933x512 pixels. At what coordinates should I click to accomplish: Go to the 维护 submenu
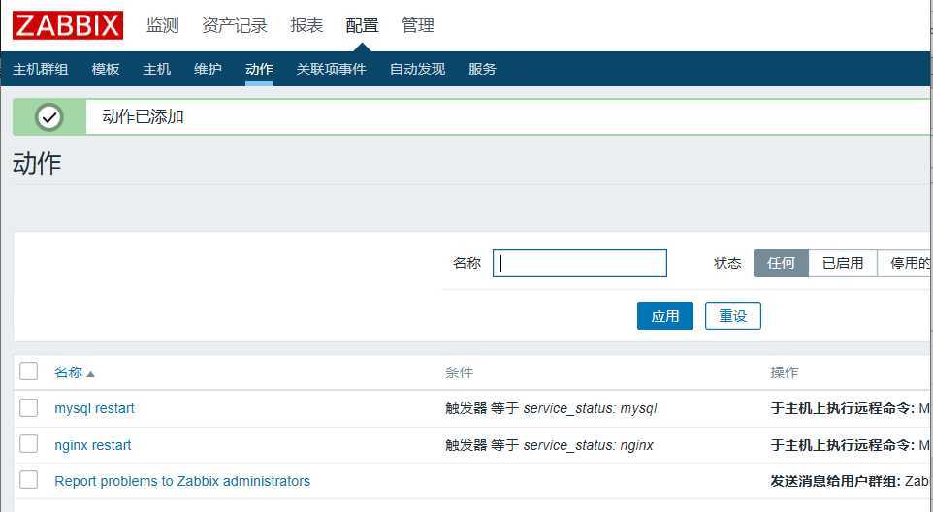(209, 69)
